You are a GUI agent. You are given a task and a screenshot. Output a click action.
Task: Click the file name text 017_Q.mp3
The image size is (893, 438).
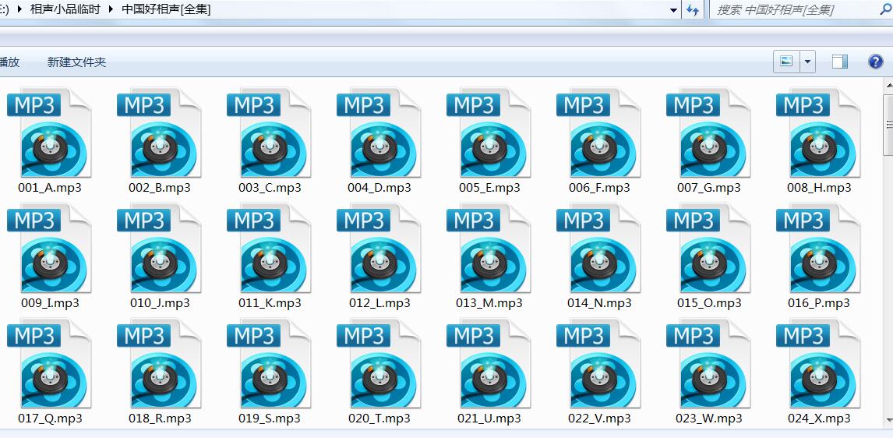[50, 419]
